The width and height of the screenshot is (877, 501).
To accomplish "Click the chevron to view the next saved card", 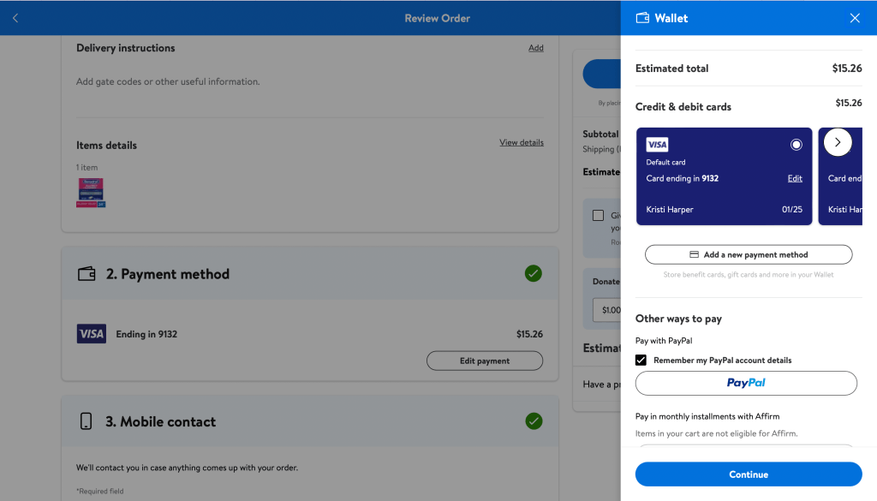I will (x=838, y=142).
